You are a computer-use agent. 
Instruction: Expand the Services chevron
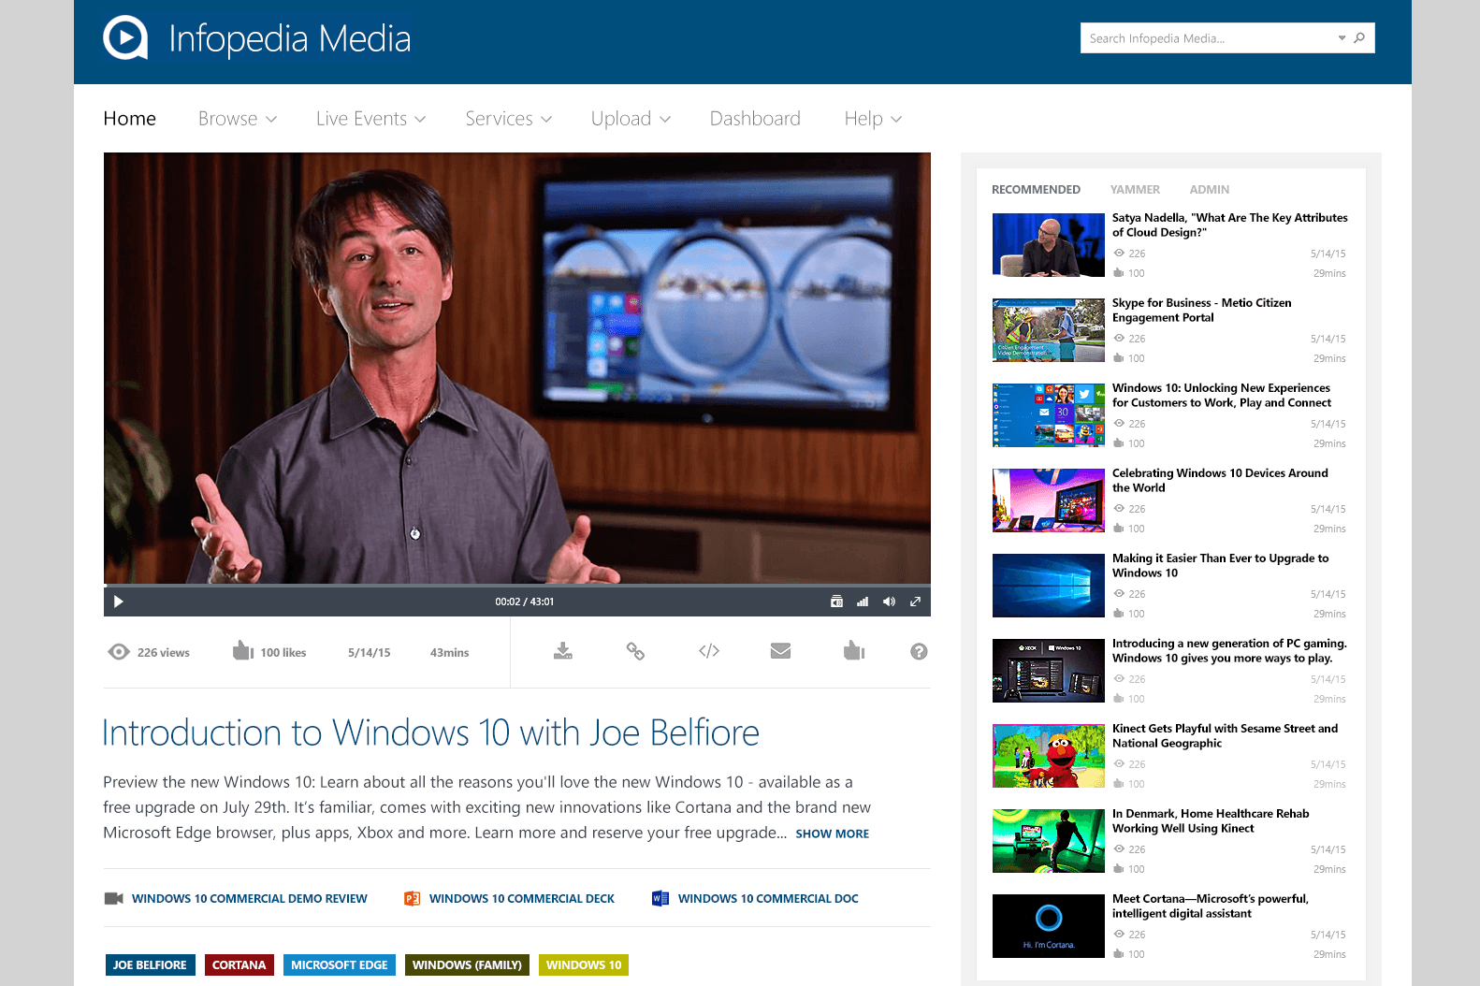point(546,120)
